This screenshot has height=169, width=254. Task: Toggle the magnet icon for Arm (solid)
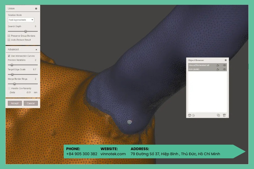(218, 69)
